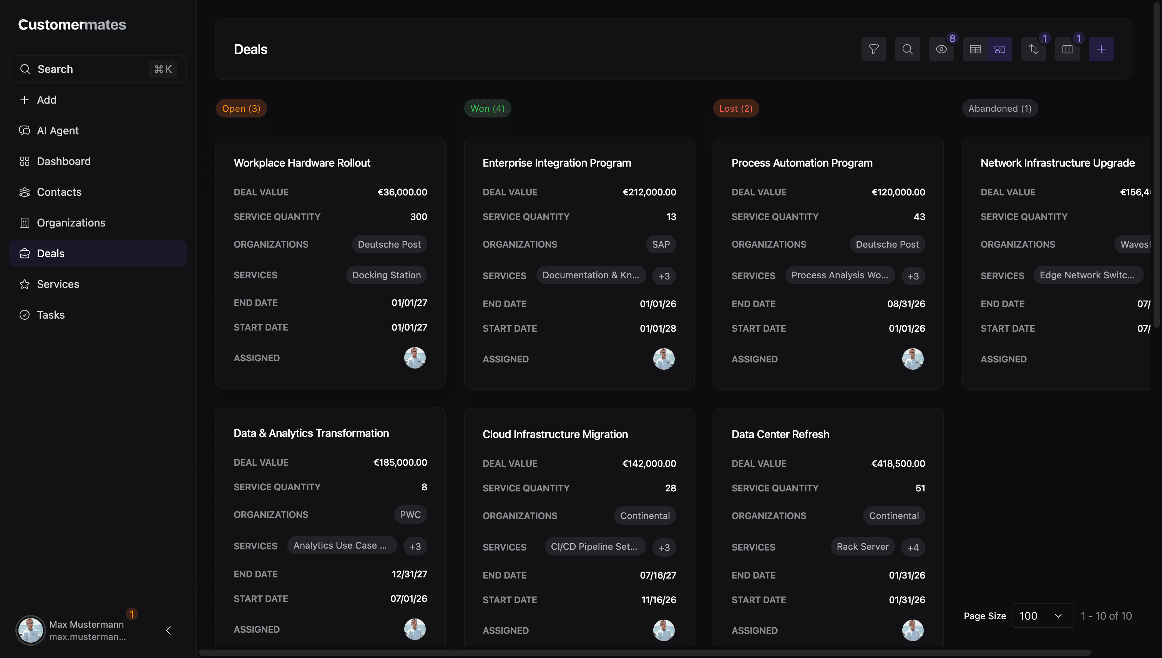Click the Tasks checkmark icon

pyautogui.click(x=25, y=315)
